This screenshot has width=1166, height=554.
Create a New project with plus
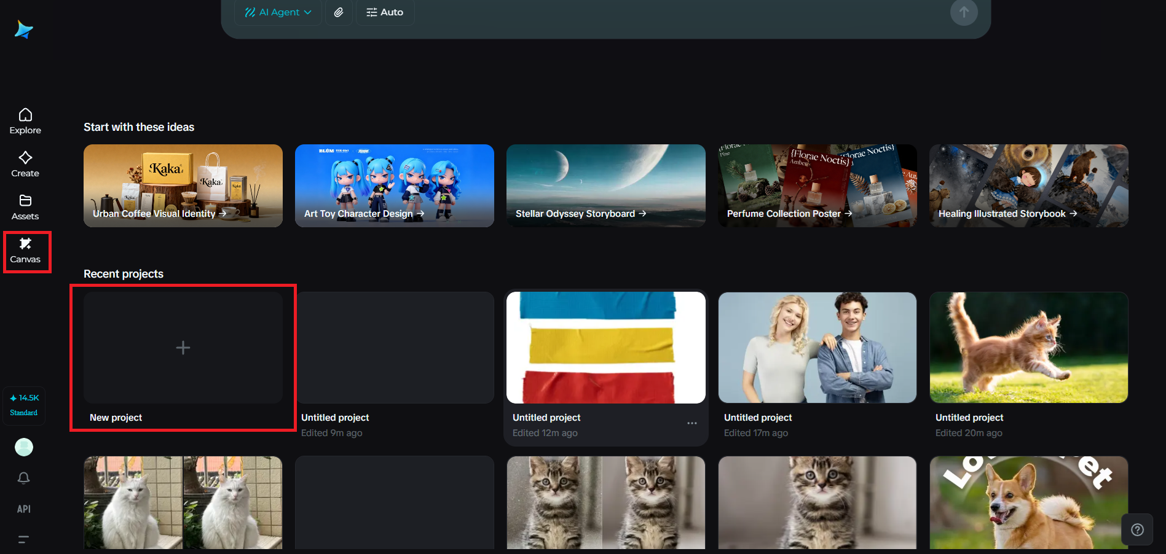[x=183, y=348]
